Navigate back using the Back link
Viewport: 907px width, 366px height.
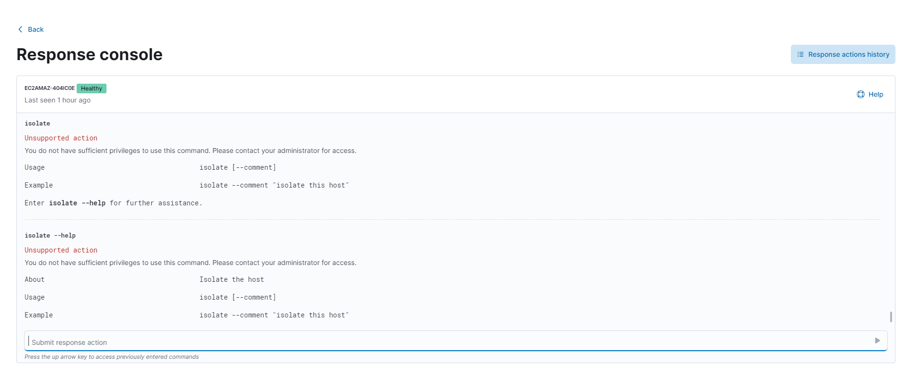click(x=36, y=29)
